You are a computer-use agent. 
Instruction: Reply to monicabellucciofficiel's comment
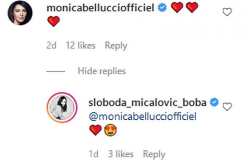pos(116,46)
